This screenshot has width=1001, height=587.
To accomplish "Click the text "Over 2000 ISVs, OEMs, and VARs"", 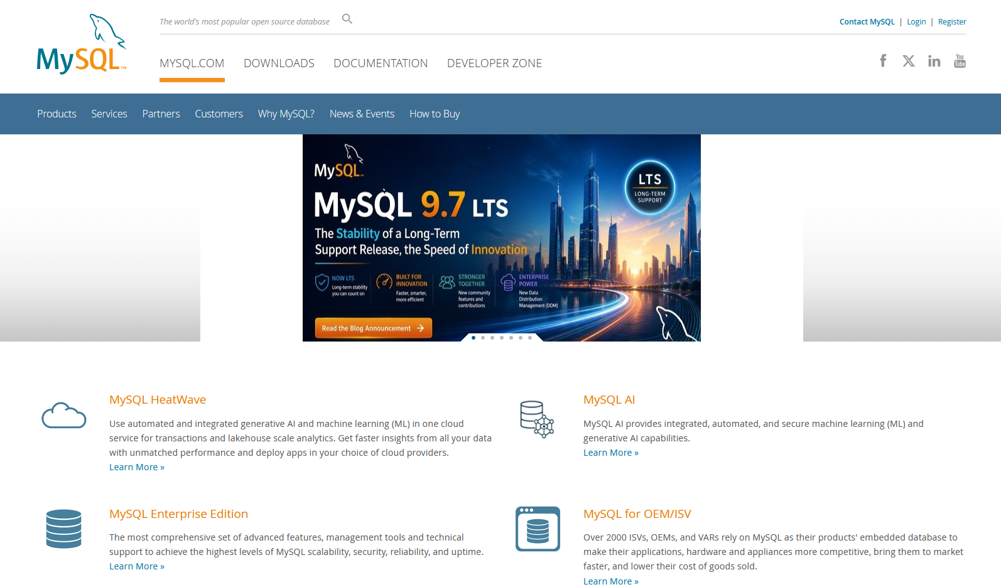I will [651, 537].
